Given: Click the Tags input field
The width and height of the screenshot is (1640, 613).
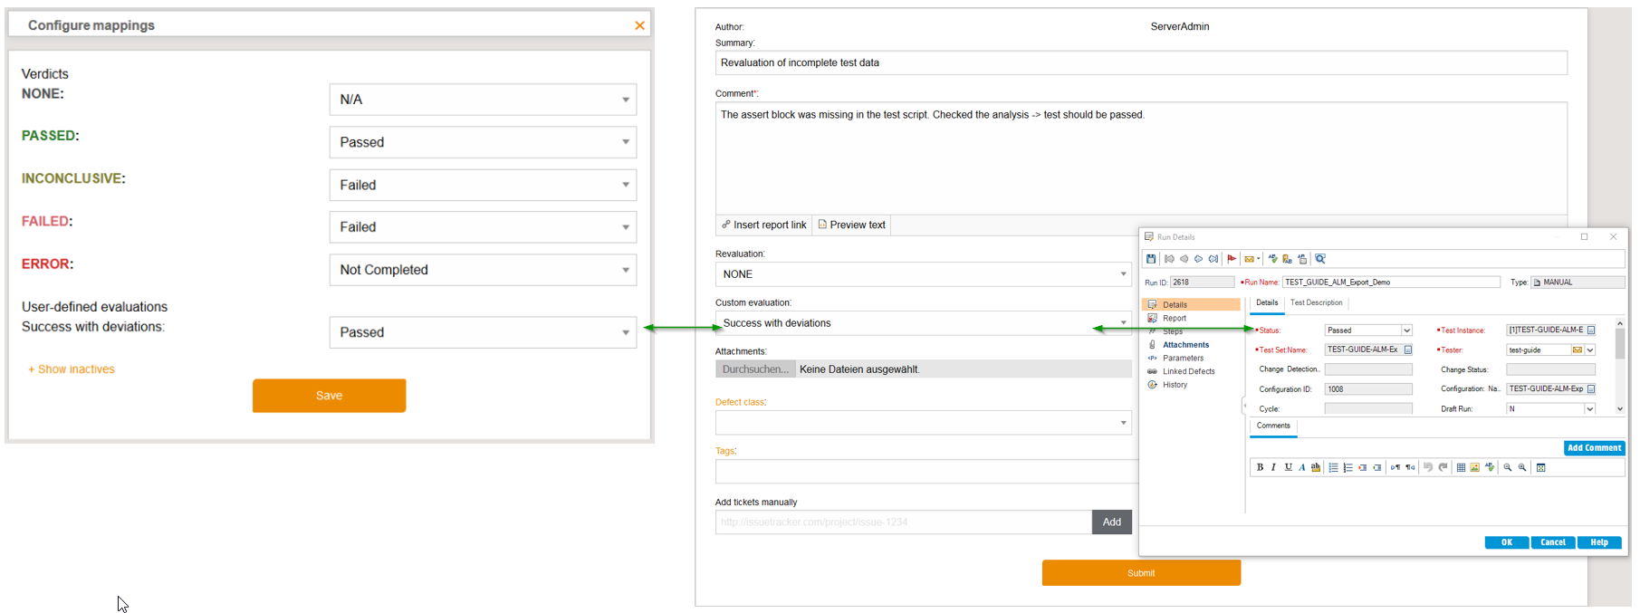Looking at the screenshot, I should coord(926,472).
